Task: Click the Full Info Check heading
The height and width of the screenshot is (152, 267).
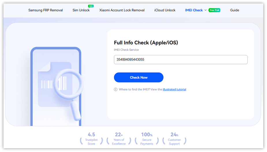Action: (146, 42)
